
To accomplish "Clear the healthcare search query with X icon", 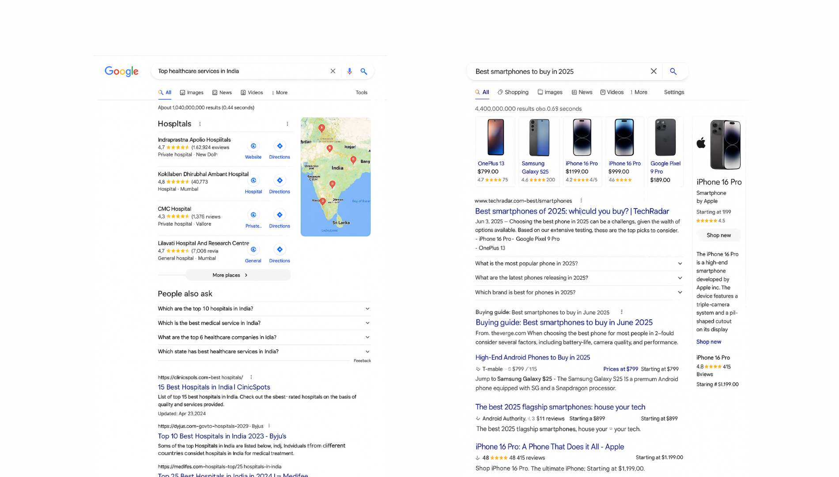I will tap(333, 71).
